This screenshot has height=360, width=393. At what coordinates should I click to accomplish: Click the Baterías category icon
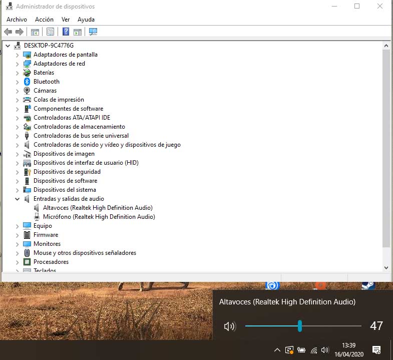[27, 73]
